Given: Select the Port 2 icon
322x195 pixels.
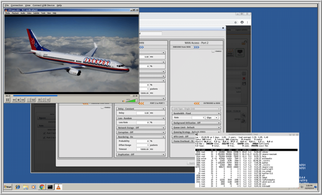Looking at the screenshot, I should [x=240, y=53].
